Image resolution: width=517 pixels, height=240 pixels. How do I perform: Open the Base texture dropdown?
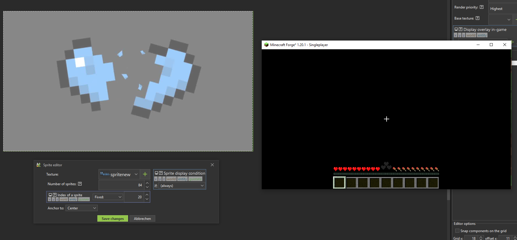click(500, 19)
